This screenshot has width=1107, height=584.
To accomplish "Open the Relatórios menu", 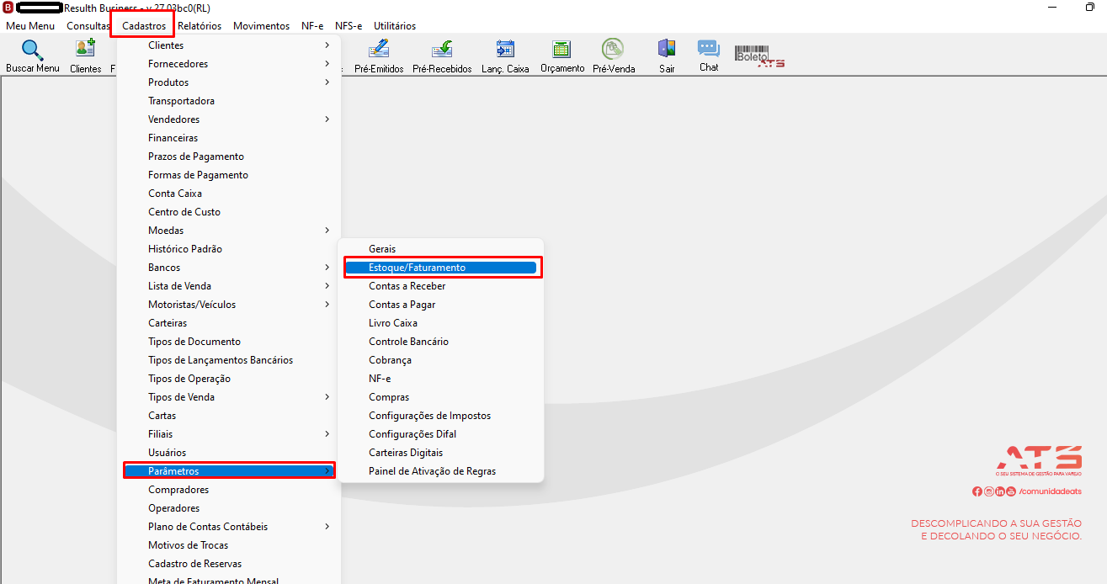I will pos(200,26).
